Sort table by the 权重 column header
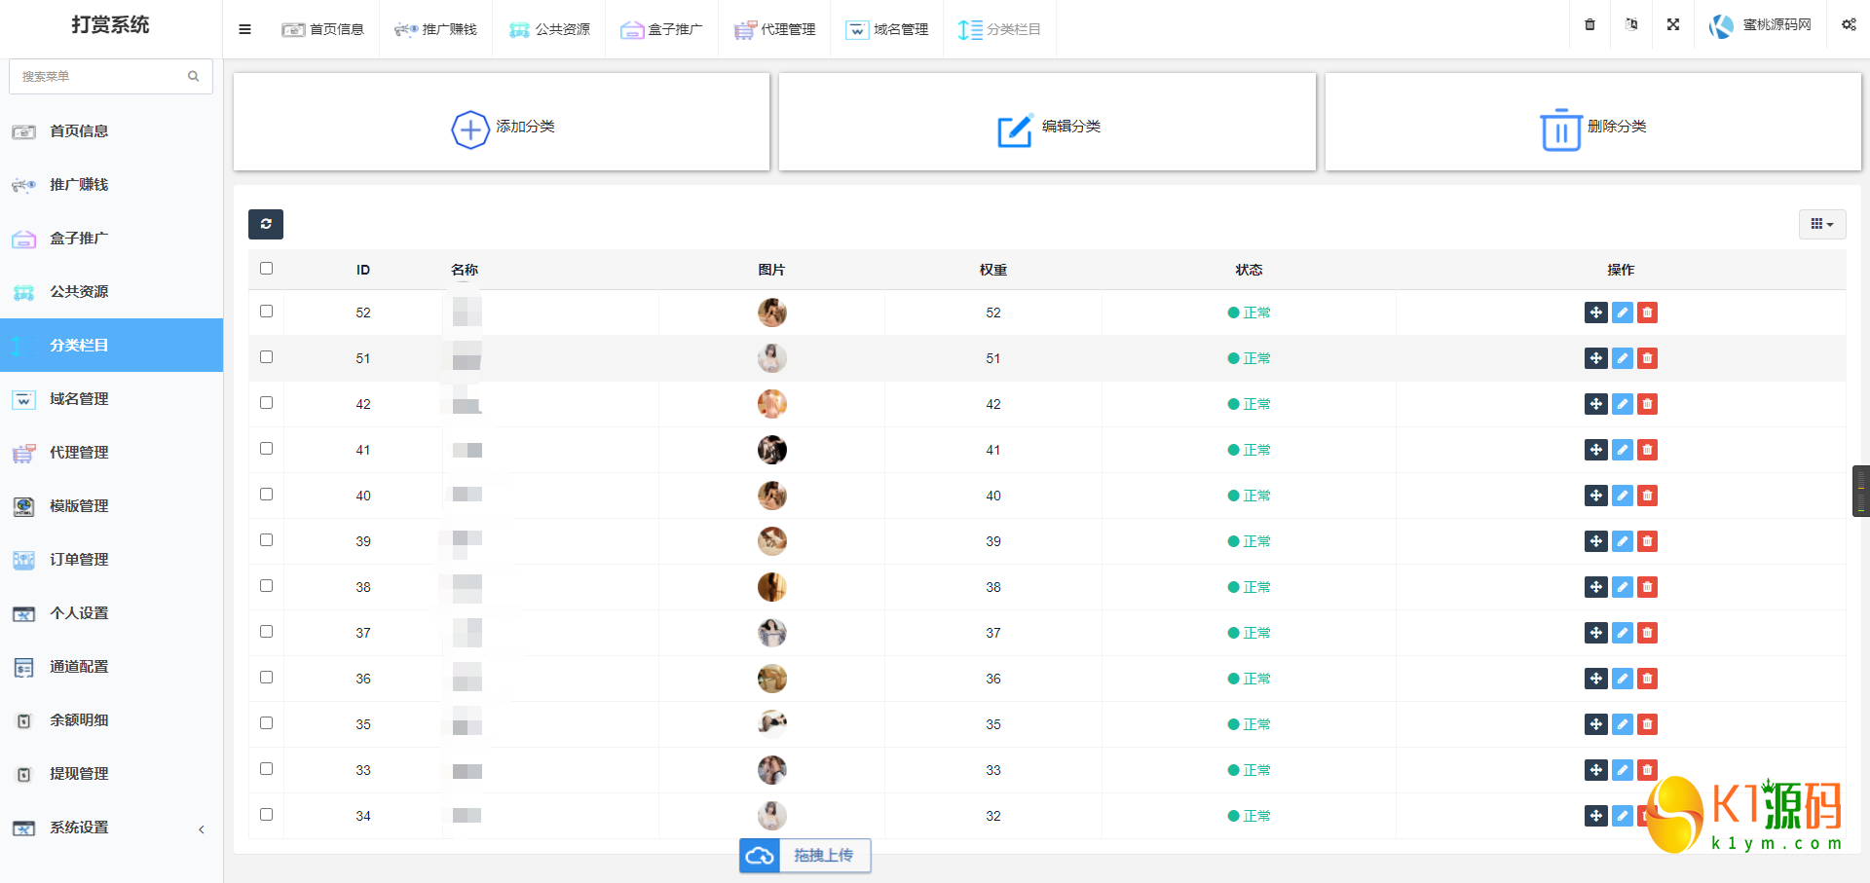The image size is (1870, 883). click(993, 270)
